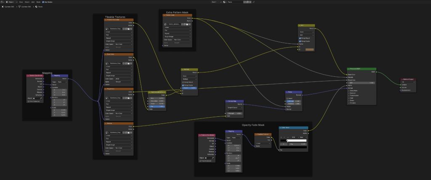Open image folder icon in Normal texture node
This screenshot has width=431, height=180.
pos(129,132)
